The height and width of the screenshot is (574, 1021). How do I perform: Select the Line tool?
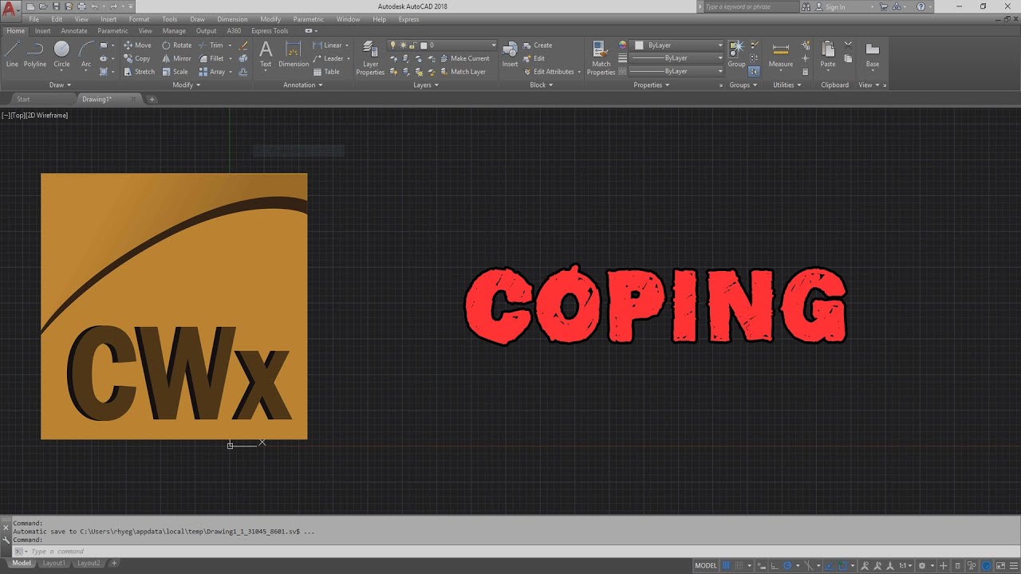[12, 53]
